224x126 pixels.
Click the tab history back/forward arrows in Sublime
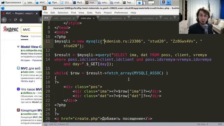pyautogui.click(x=46, y=18)
